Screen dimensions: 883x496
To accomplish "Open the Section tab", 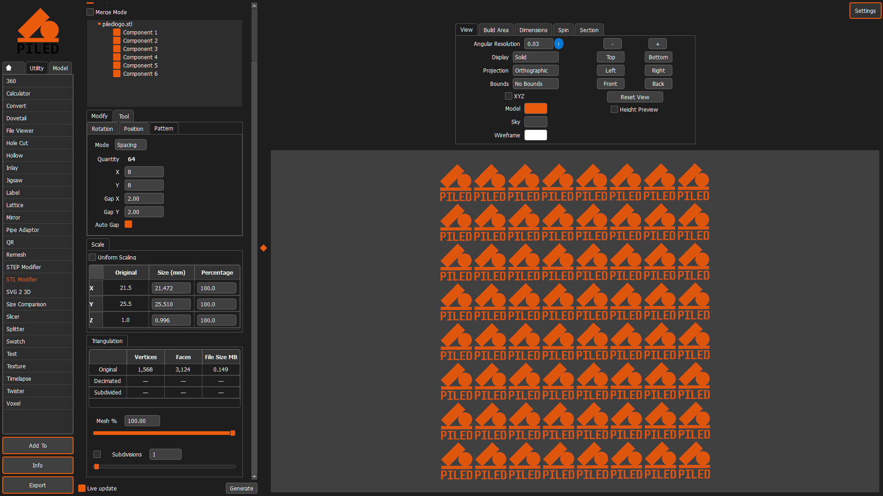I will coord(589,30).
